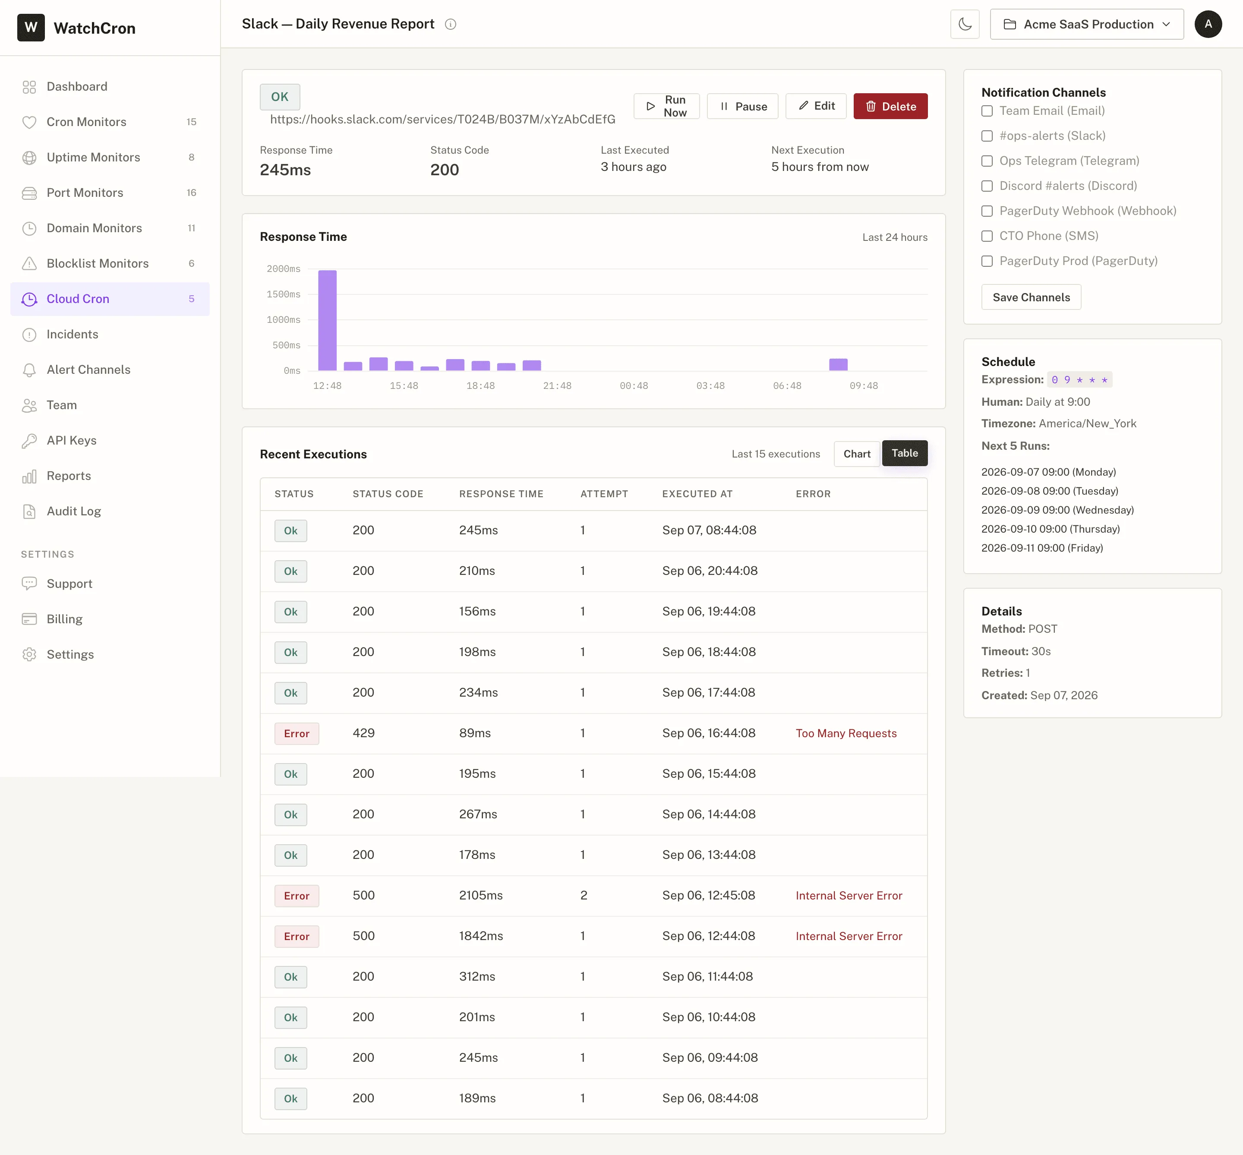Enable CTO Phone (SMS) channel
1243x1155 pixels.
[987, 236]
